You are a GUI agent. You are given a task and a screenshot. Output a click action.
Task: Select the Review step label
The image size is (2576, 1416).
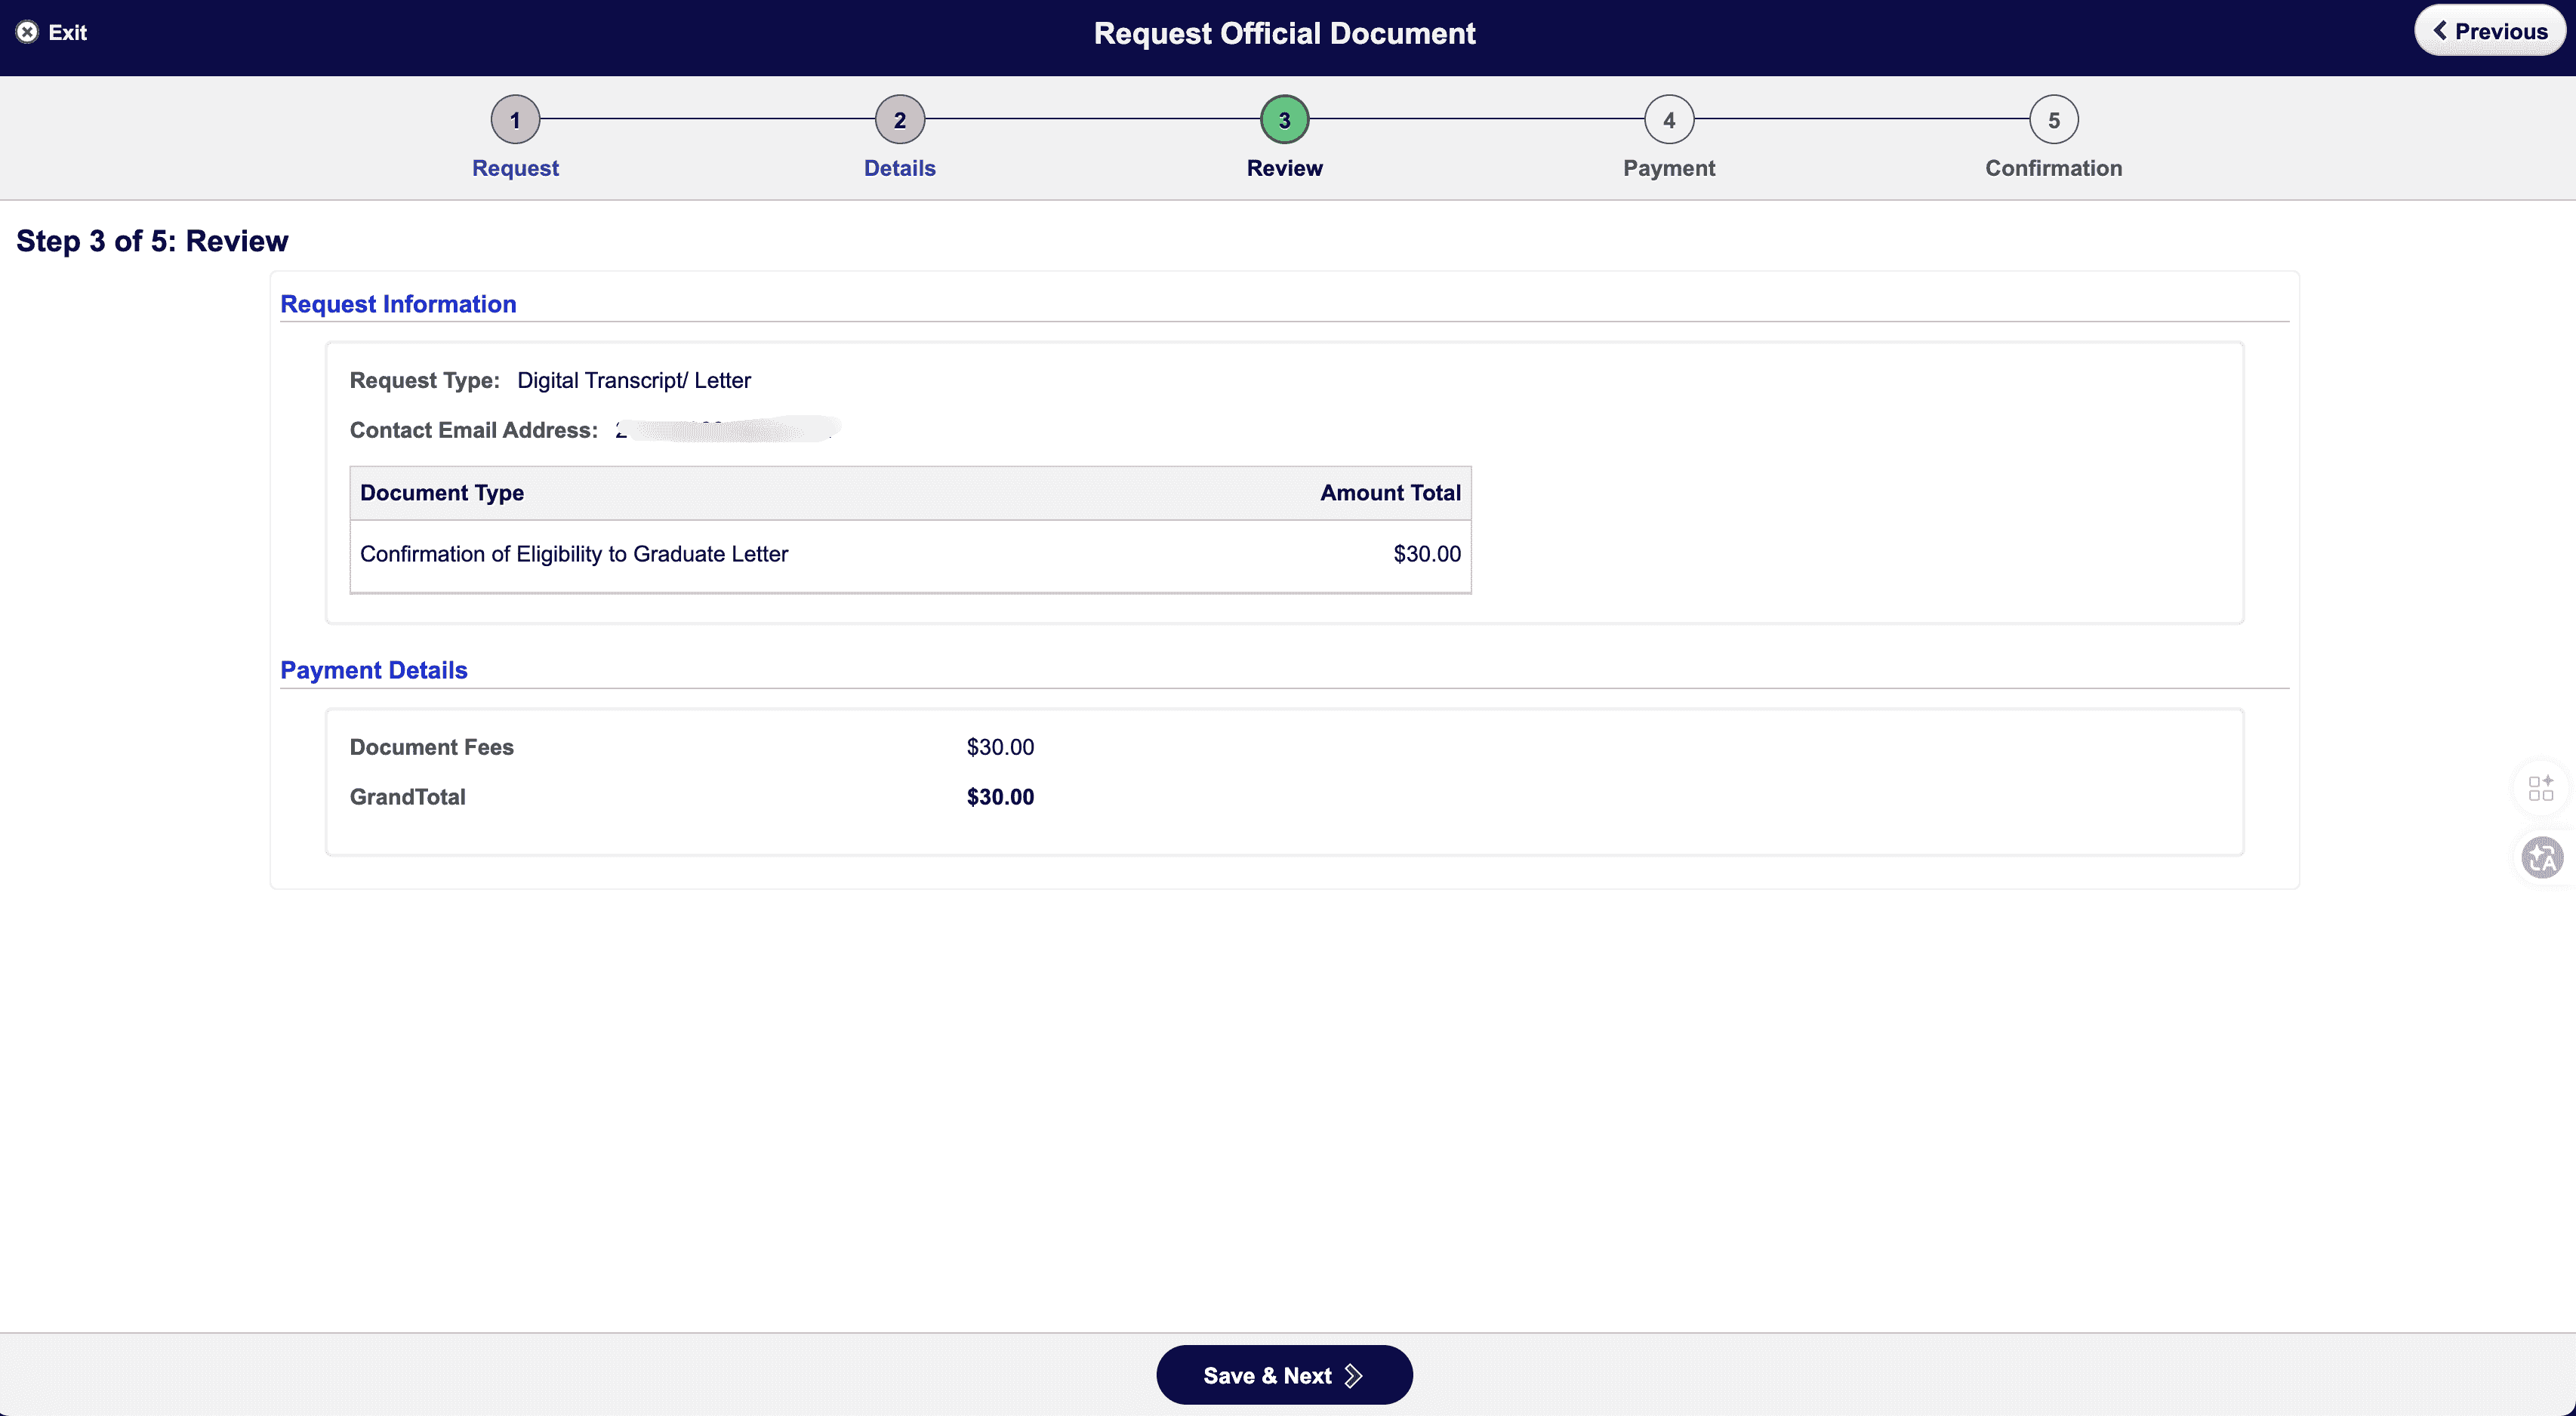[x=1284, y=168]
